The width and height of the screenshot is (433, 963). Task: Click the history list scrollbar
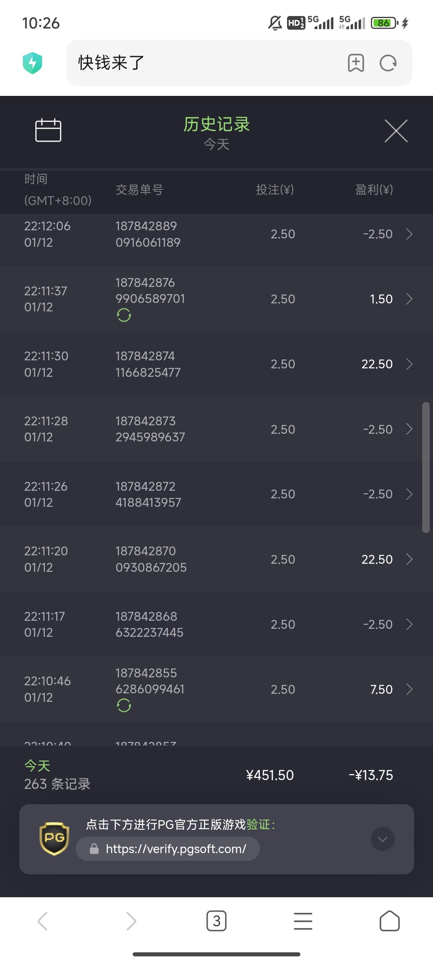(x=426, y=467)
